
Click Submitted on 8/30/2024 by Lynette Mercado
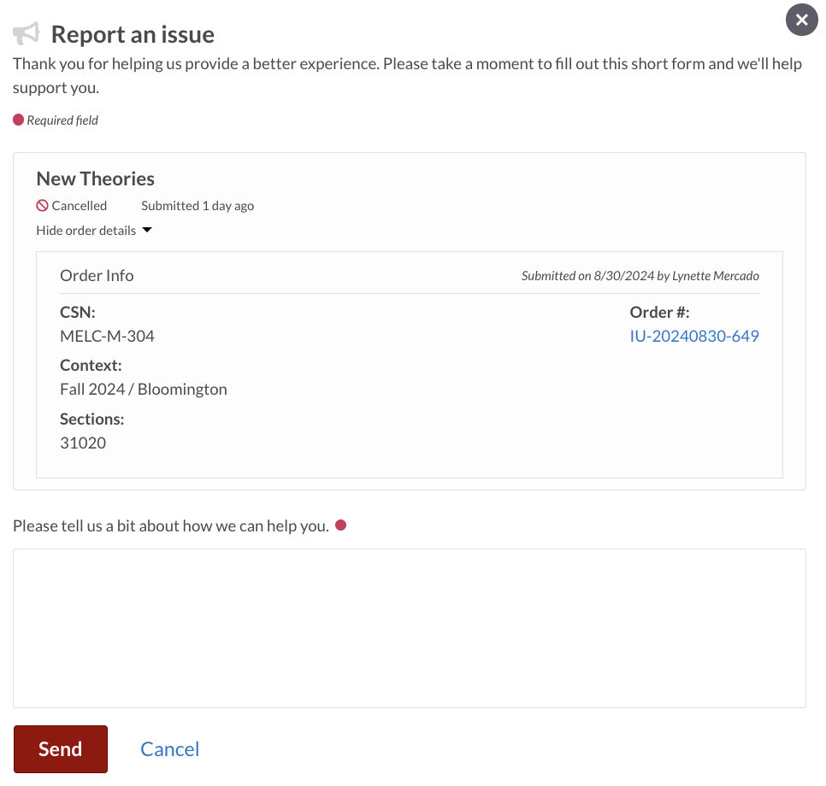pos(640,276)
